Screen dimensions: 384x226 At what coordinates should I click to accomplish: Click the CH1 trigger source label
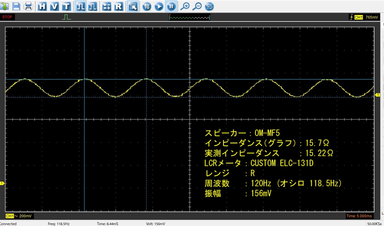pyautogui.click(x=358, y=17)
